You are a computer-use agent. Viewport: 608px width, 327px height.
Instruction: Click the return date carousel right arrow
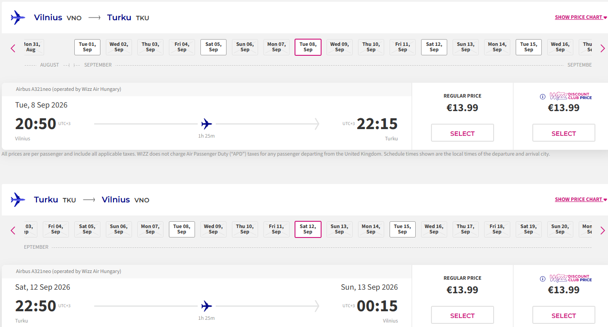click(603, 230)
